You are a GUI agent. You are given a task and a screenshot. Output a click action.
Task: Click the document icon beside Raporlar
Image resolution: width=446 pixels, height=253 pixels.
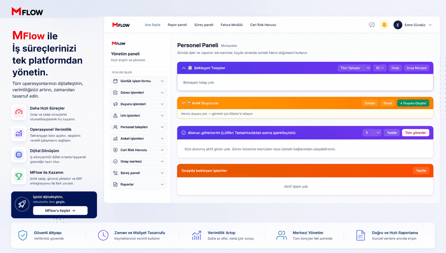[115, 184]
